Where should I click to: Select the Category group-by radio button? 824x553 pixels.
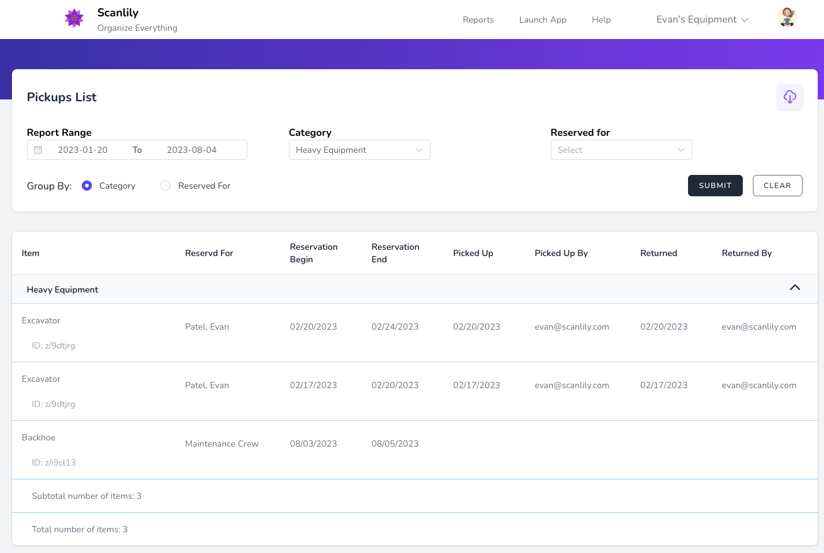(87, 186)
